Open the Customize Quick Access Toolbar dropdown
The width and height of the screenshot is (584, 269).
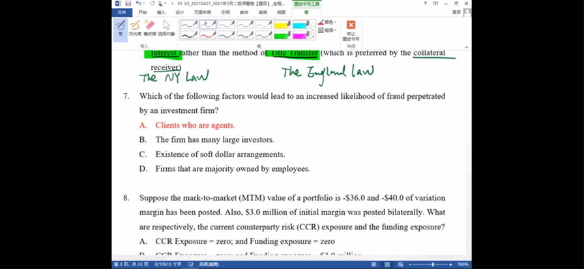172,3
